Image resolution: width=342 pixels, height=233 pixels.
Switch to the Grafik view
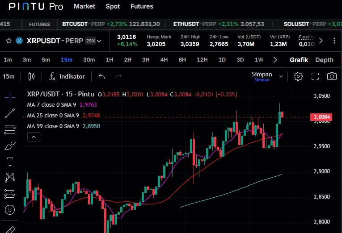(299, 60)
